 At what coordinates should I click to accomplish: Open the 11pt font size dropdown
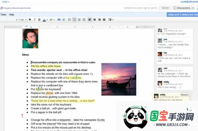click(x=23, y=20)
